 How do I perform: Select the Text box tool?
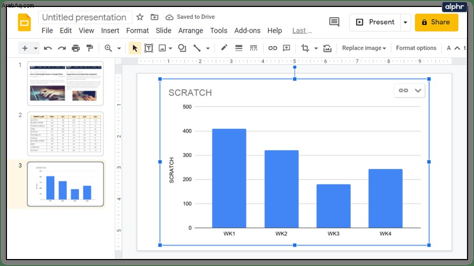pyautogui.click(x=149, y=48)
